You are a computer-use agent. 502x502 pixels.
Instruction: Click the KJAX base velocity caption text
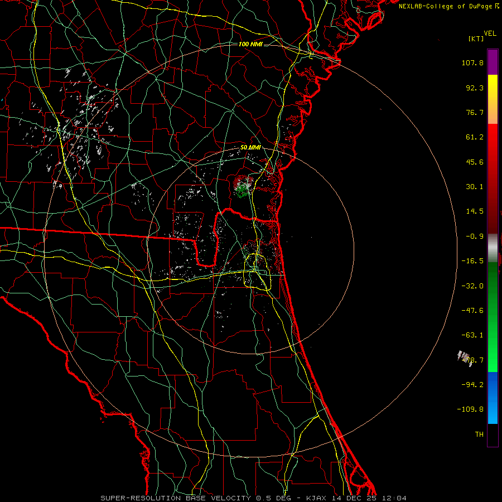coord(254,498)
